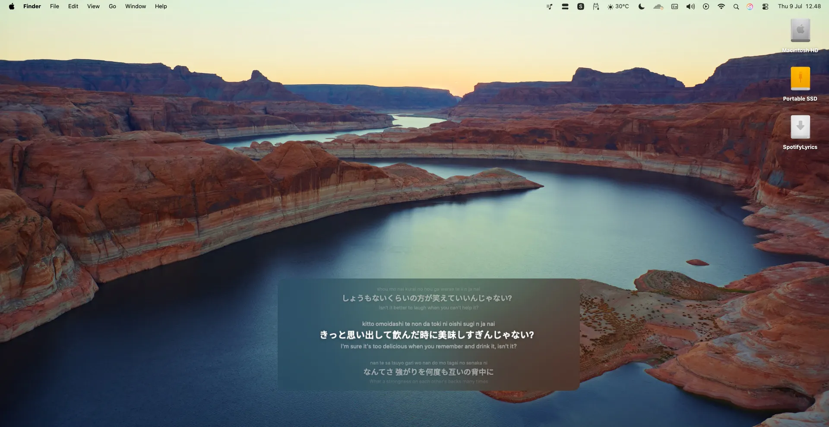
Task: Click the lyric line "なんてさ 強がりを何度も"
Action: pos(428,372)
